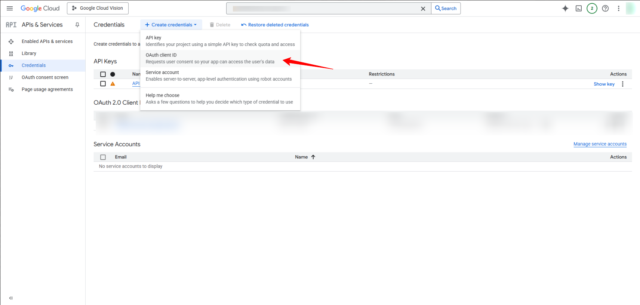Choose Service account from the menu

(218, 76)
